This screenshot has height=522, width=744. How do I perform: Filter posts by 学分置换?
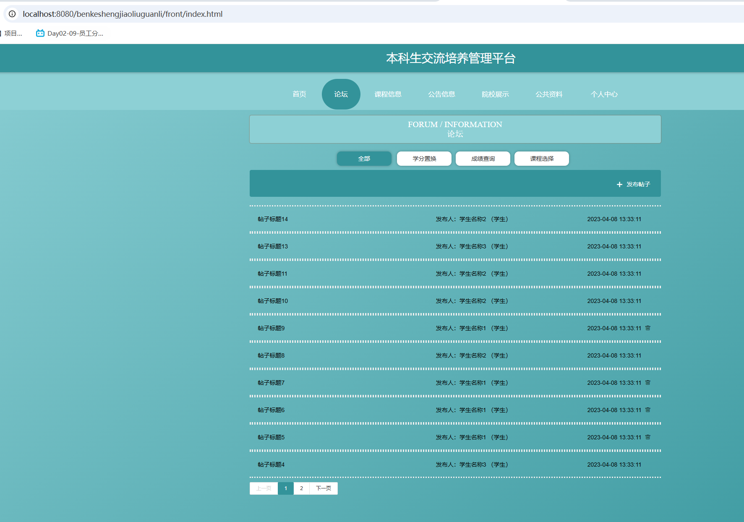424,159
